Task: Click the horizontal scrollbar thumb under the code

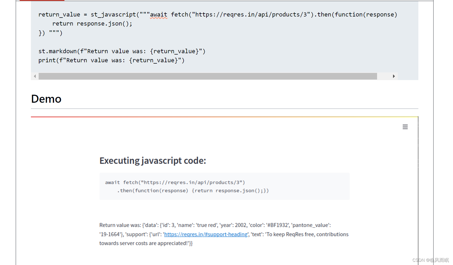Action: (x=208, y=76)
